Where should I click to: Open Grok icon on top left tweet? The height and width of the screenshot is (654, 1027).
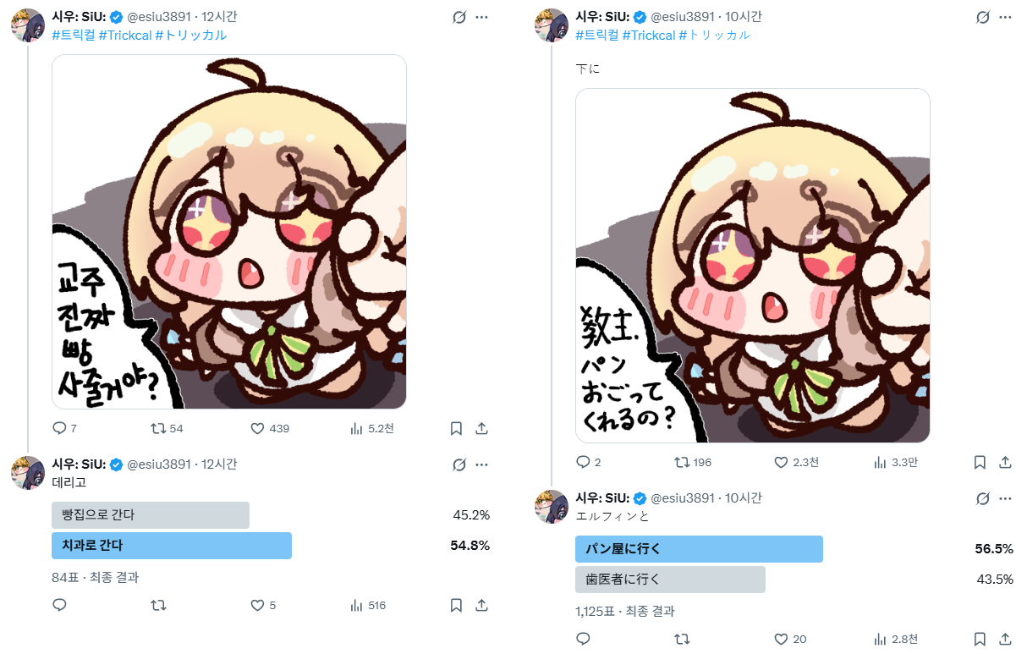pyautogui.click(x=459, y=17)
